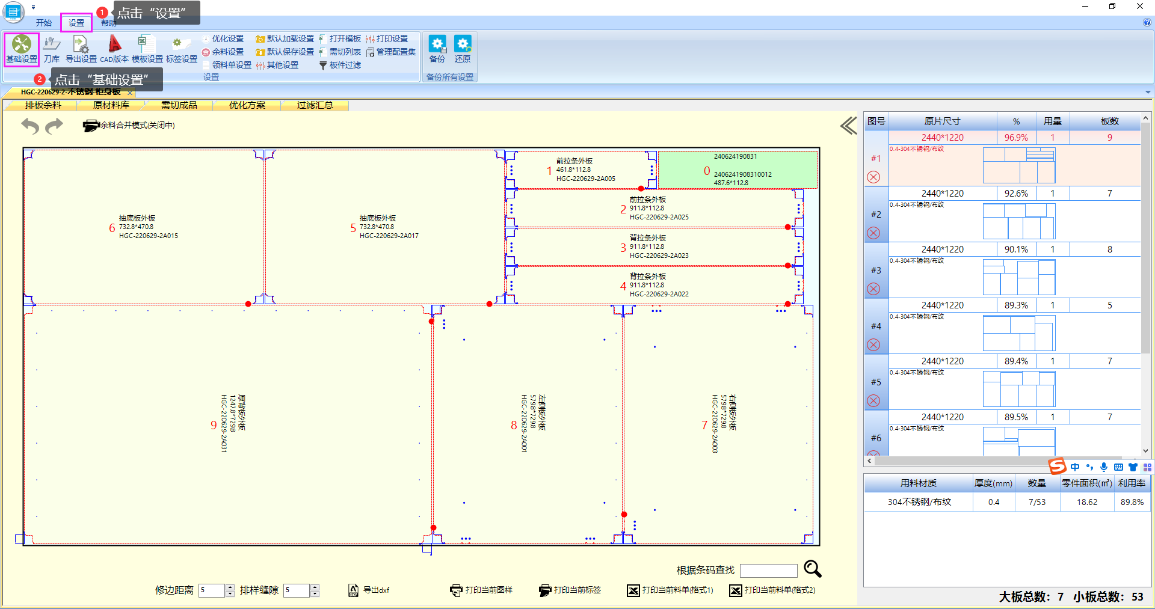This screenshot has height=609, width=1155.
Task: Open 导出设置 export settings
Action: 81,49
